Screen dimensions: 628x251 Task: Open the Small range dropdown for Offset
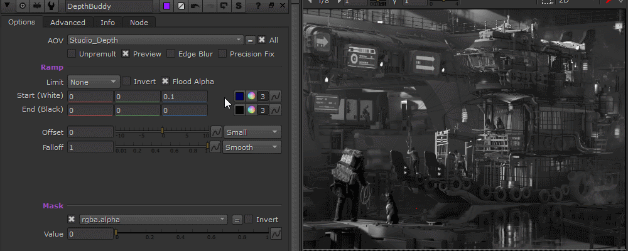252,132
